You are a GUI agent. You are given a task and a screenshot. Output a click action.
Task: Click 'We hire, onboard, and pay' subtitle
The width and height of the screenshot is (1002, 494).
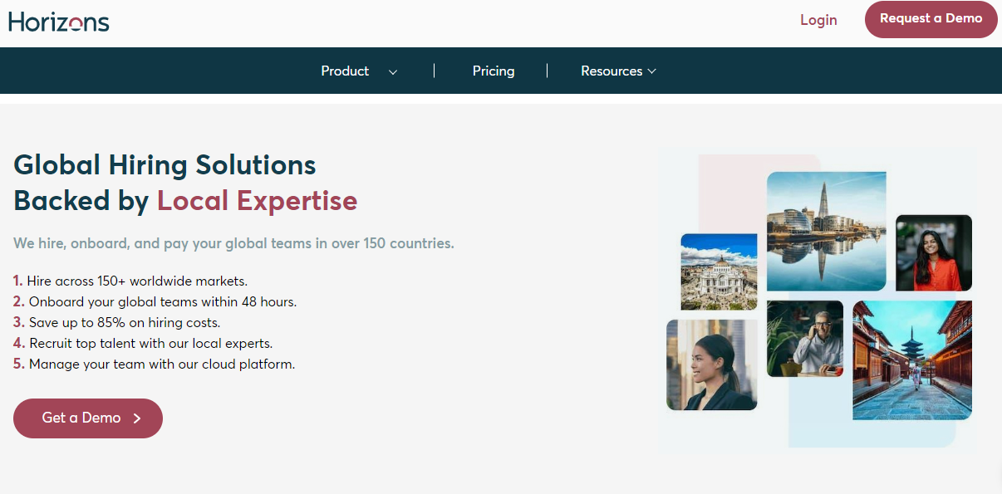(x=233, y=243)
